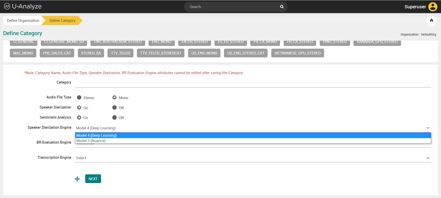Select Stereo audio file type
441x198 pixels.
79,98
